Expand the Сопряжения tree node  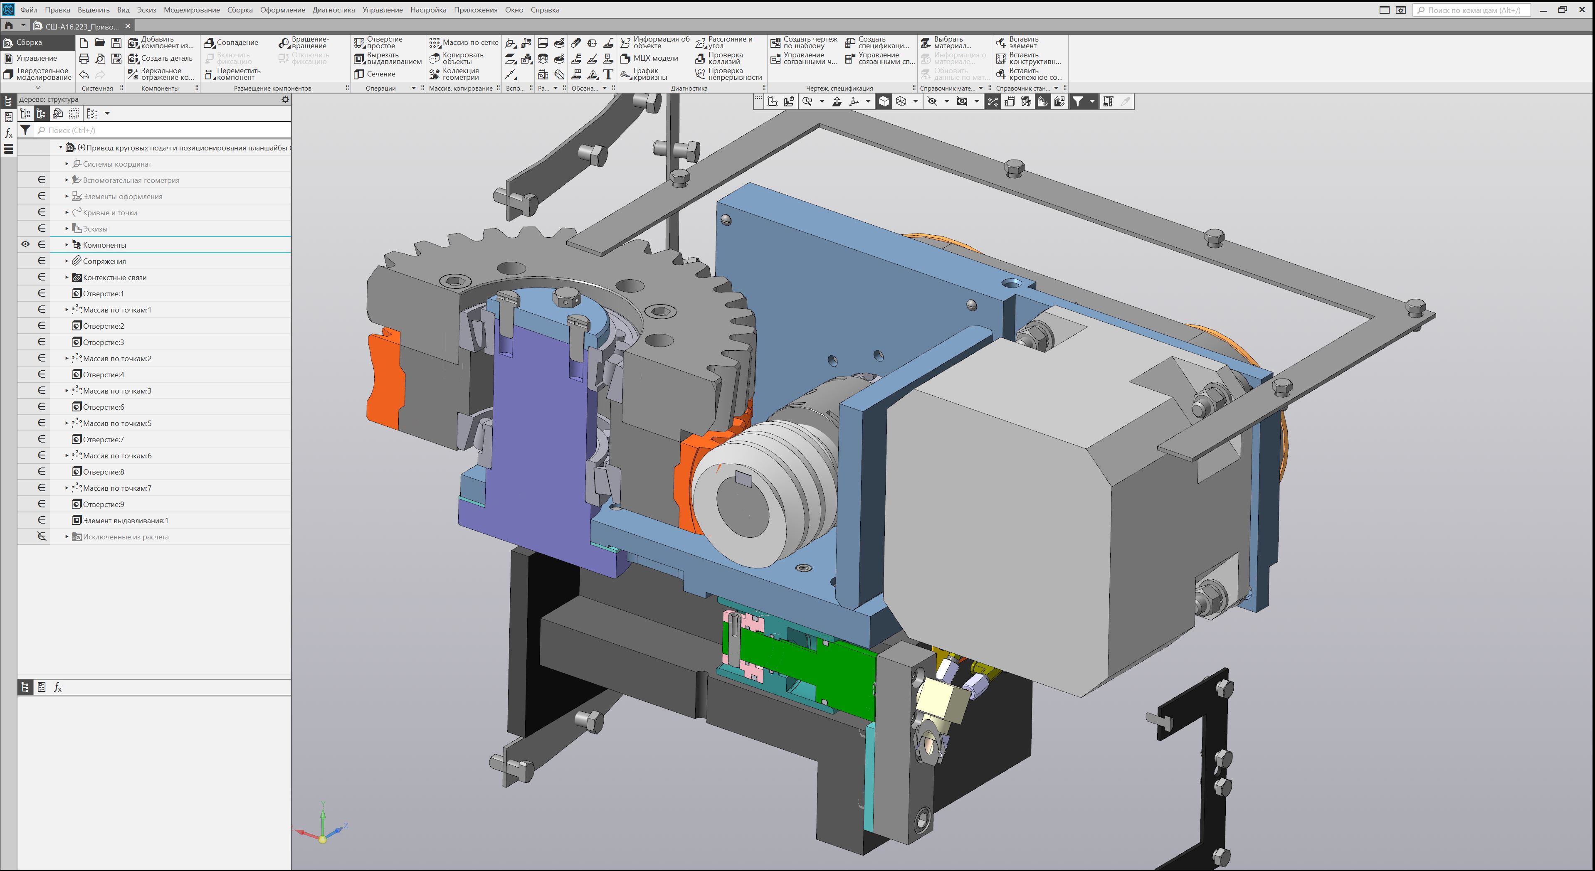[67, 261]
